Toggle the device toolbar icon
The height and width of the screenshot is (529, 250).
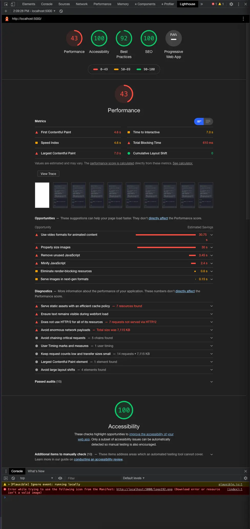pos(13,4)
